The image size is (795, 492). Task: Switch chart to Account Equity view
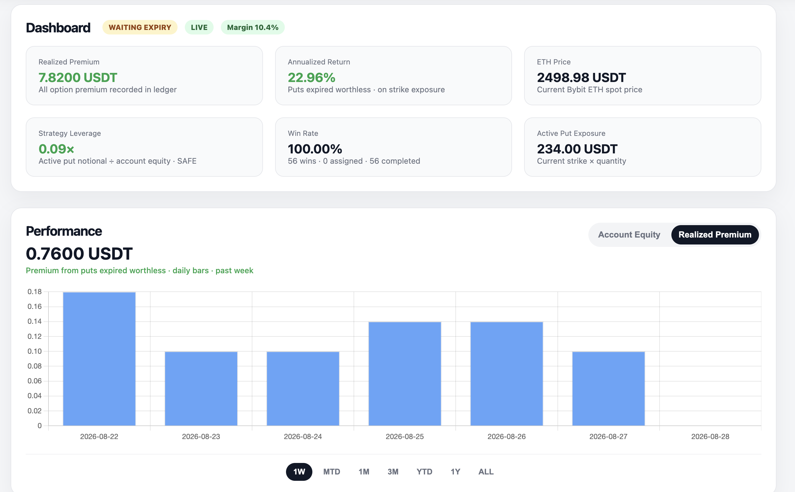[x=629, y=235]
